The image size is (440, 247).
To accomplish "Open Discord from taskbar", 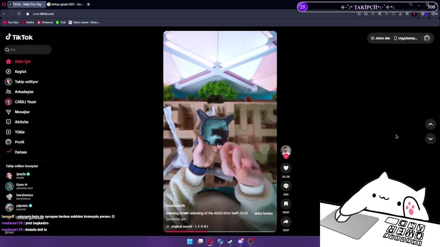I will (x=240, y=242).
